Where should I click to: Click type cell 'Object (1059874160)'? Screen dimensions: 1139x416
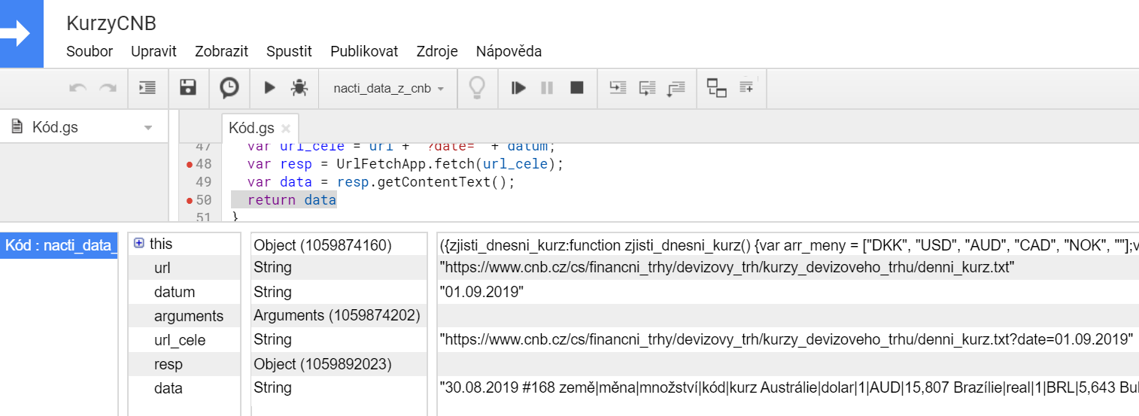point(322,244)
